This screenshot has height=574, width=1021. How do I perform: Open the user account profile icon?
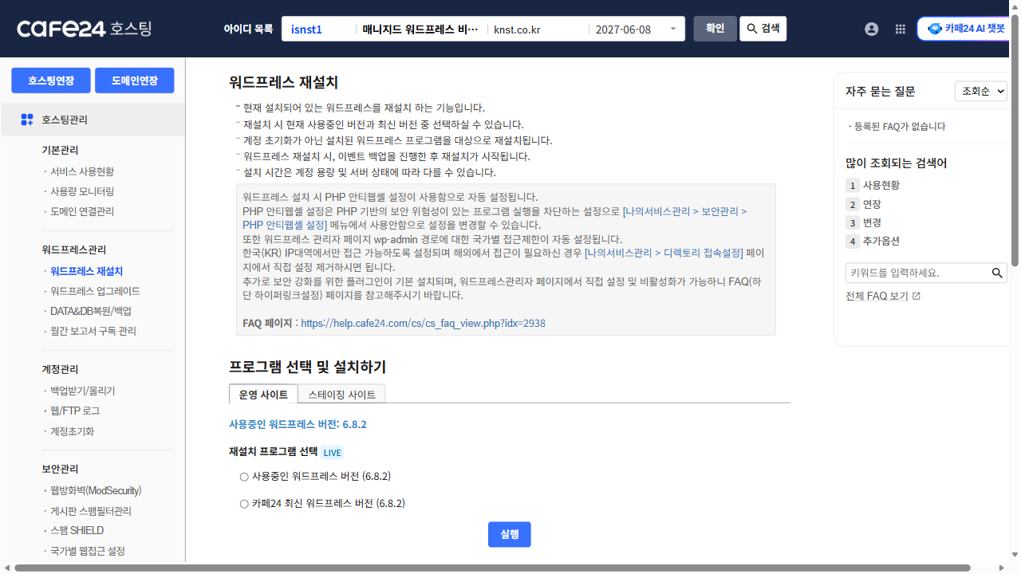click(x=871, y=29)
